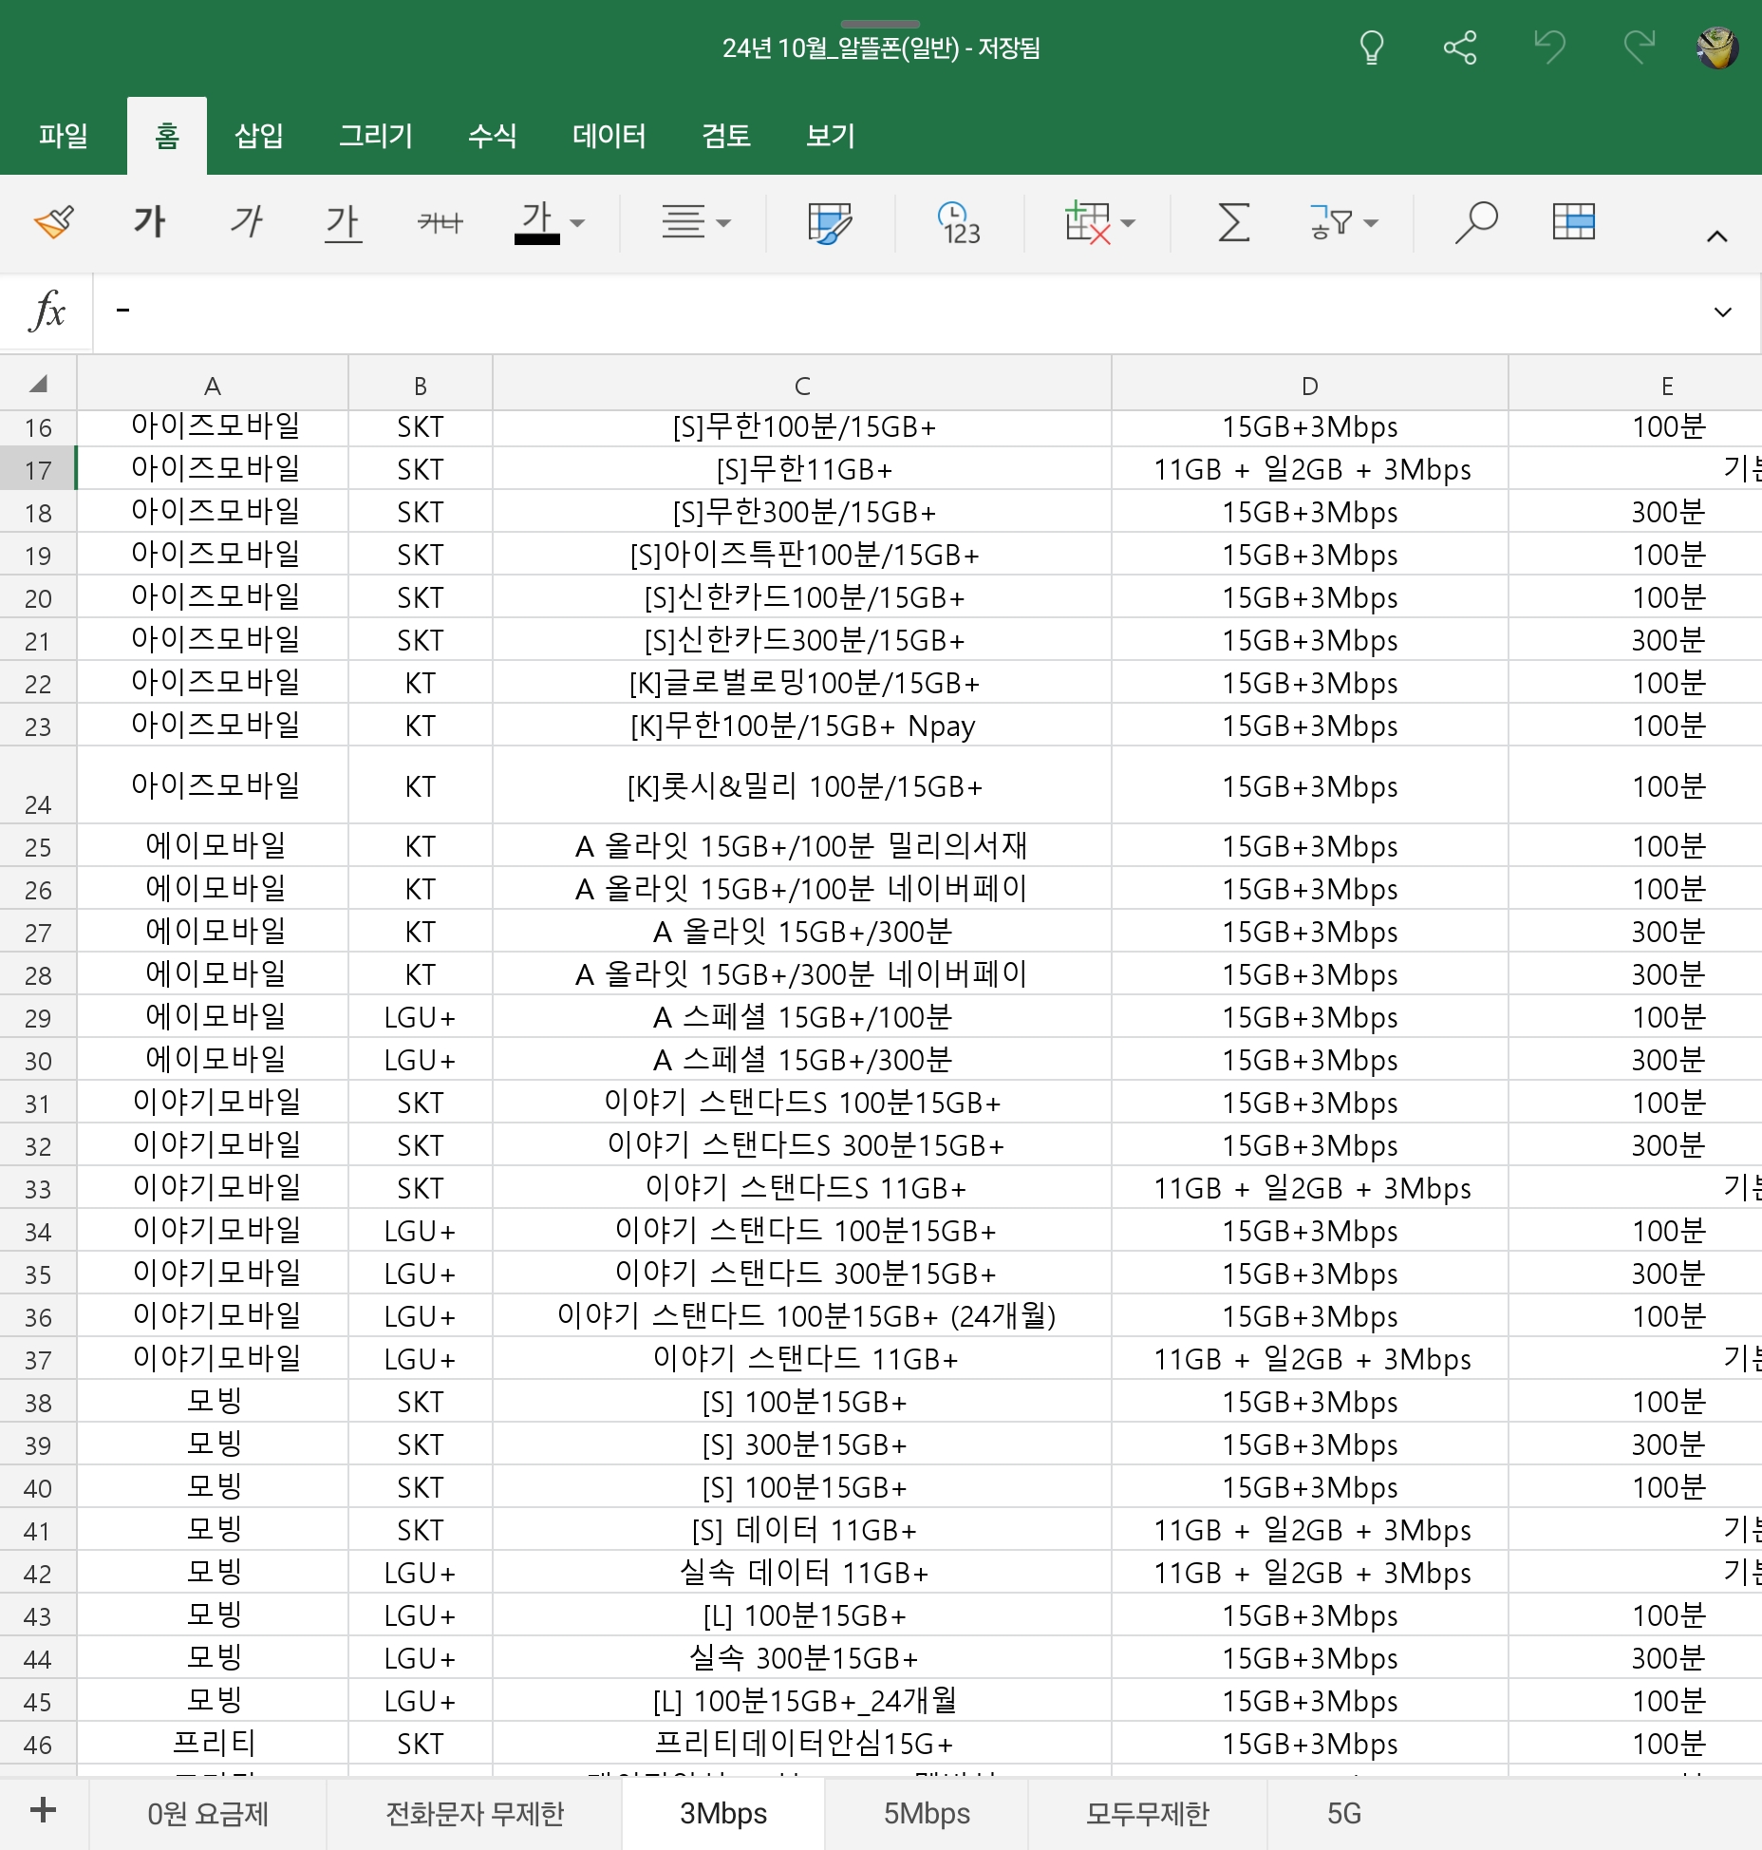Tap the lightbulb Tell Me icon
Screen dimensions: 1762x1850
click(1371, 47)
